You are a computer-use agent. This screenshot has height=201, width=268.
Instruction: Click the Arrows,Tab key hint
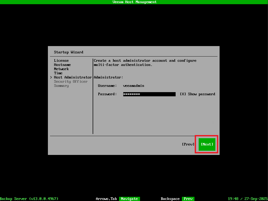click(x=106, y=199)
